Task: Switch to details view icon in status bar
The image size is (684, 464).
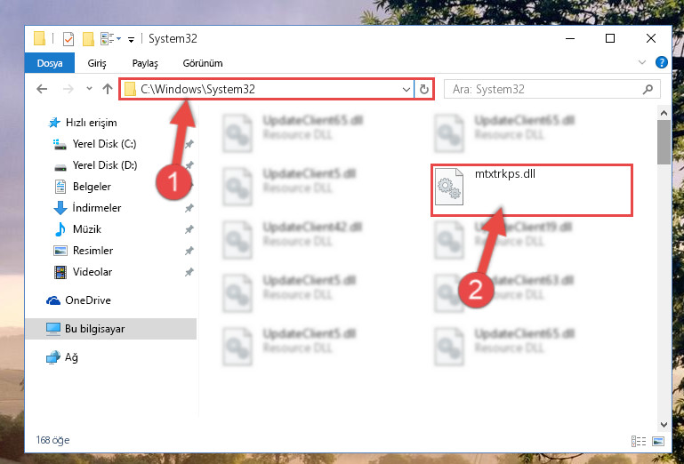Action: [x=639, y=441]
